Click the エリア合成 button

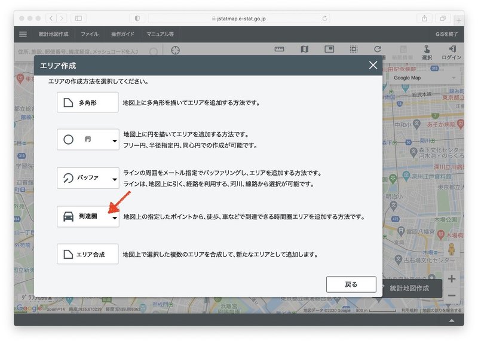tap(87, 254)
